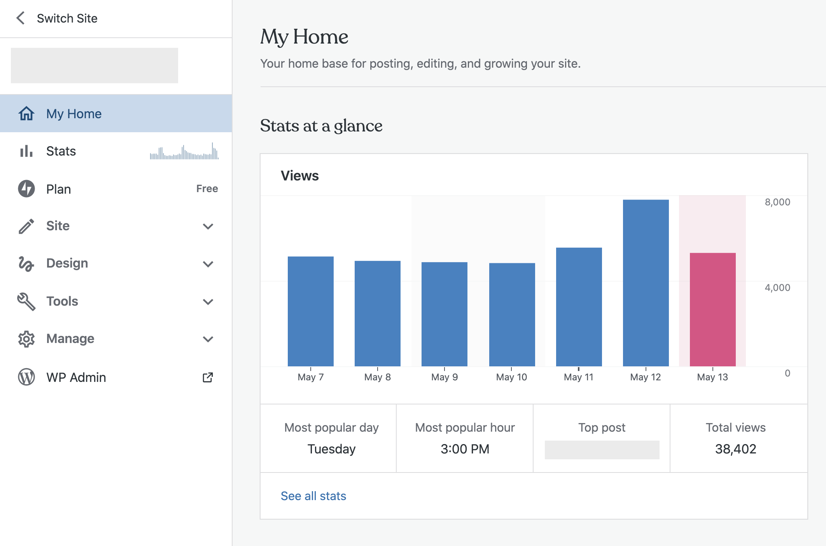Select the Plan menu item

59,189
